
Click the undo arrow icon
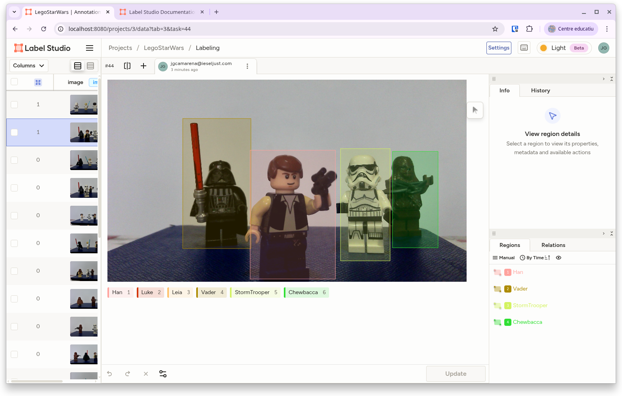point(110,374)
